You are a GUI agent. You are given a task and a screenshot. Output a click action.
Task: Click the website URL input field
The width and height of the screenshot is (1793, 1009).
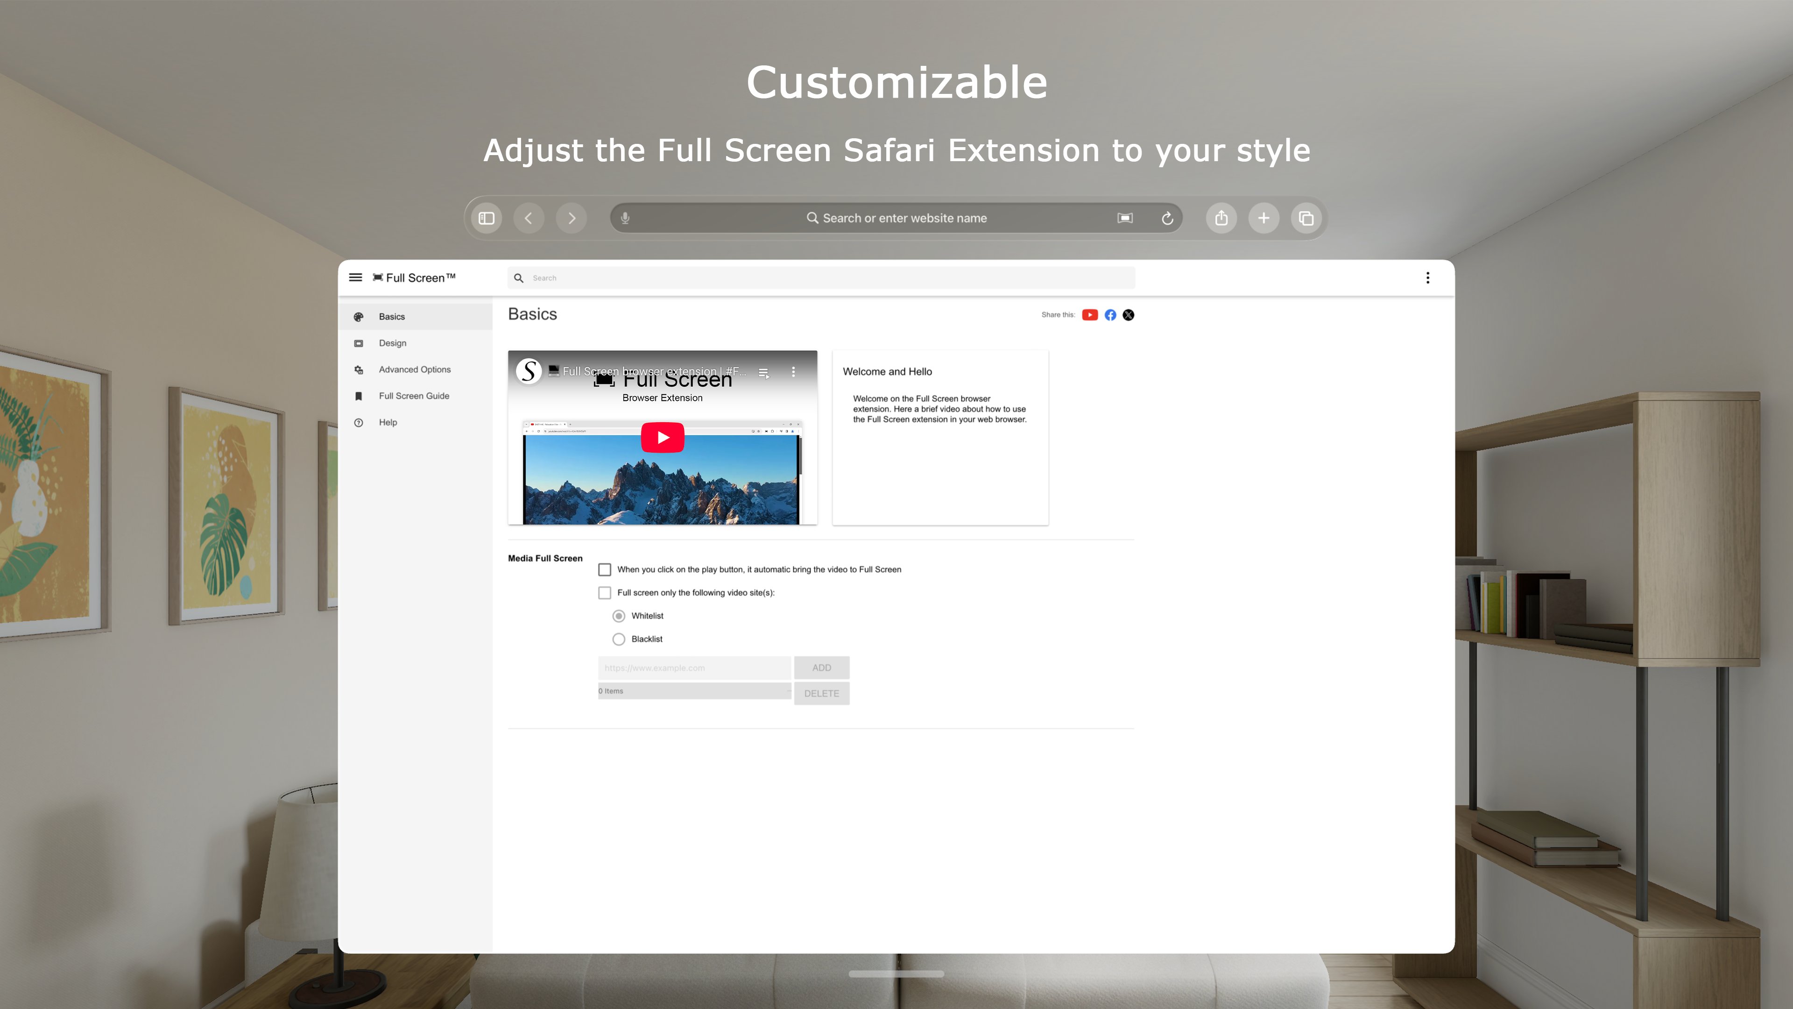(694, 668)
